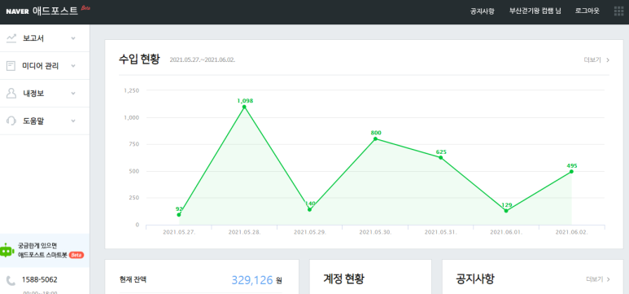Click the 800 data point on chart
This screenshot has height=294, width=629.
(x=375, y=139)
